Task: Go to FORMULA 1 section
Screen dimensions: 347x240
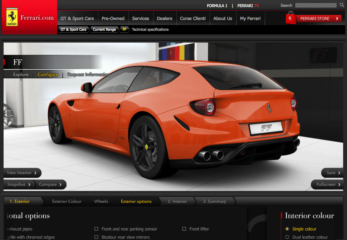Action: (x=217, y=6)
